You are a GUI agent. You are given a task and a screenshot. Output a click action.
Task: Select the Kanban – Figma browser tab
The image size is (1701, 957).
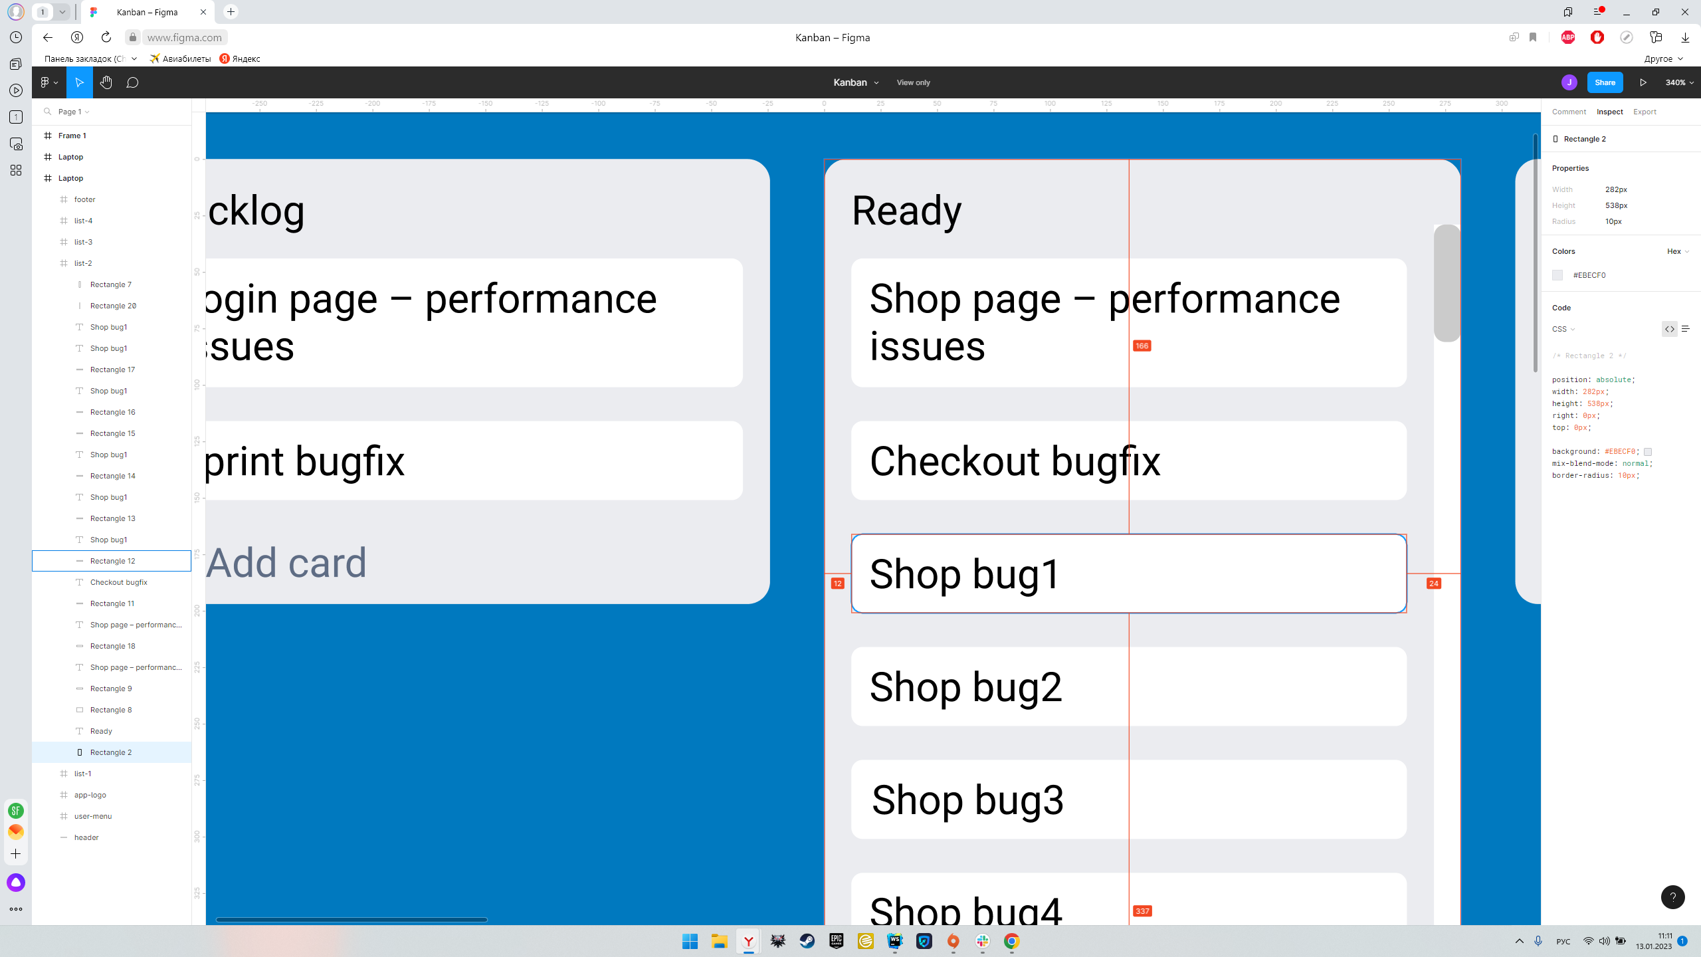click(x=148, y=12)
